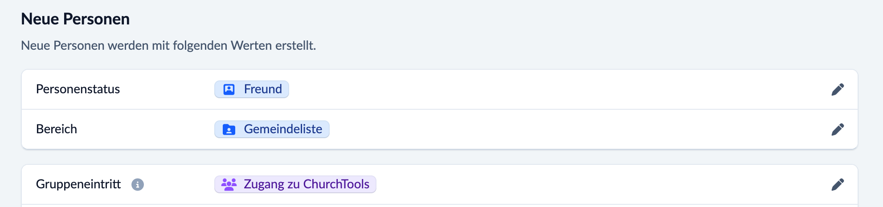Click the Bereich field label
Image resolution: width=883 pixels, height=207 pixels.
coord(57,129)
